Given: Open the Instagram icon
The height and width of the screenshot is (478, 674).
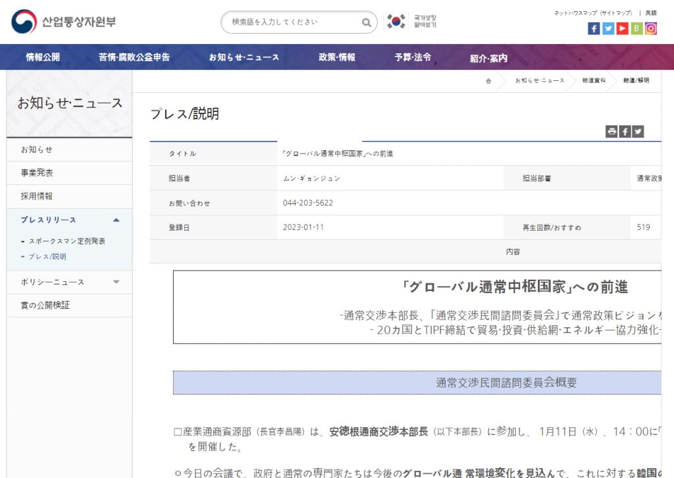Looking at the screenshot, I should click(x=651, y=28).
